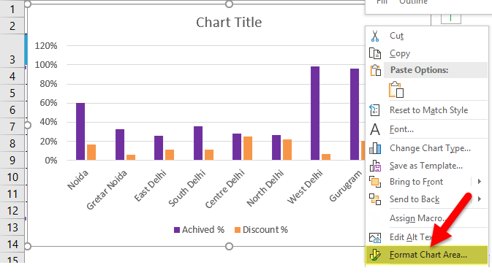Click the Reset to Match Style icon
The height and width of the screenshot is (273, 492).
374,110
